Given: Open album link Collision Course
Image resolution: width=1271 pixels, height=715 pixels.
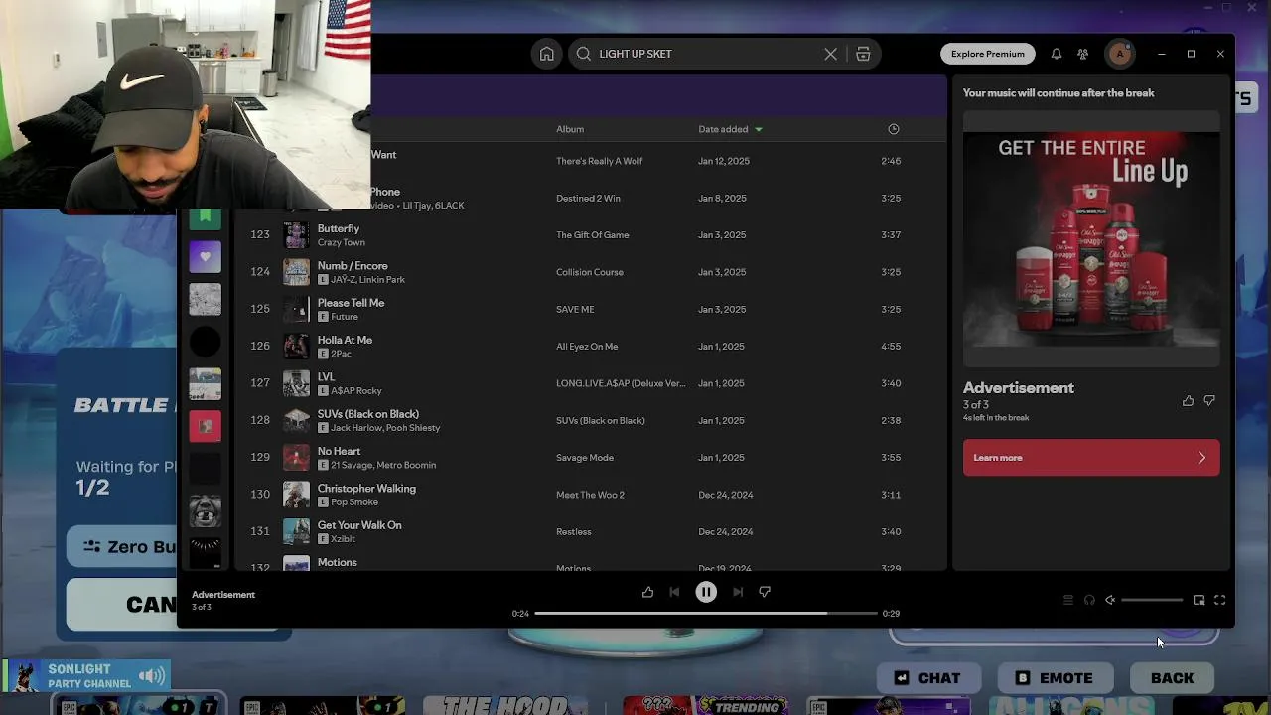Looking at the screenshot, I should tap(590, 272).
